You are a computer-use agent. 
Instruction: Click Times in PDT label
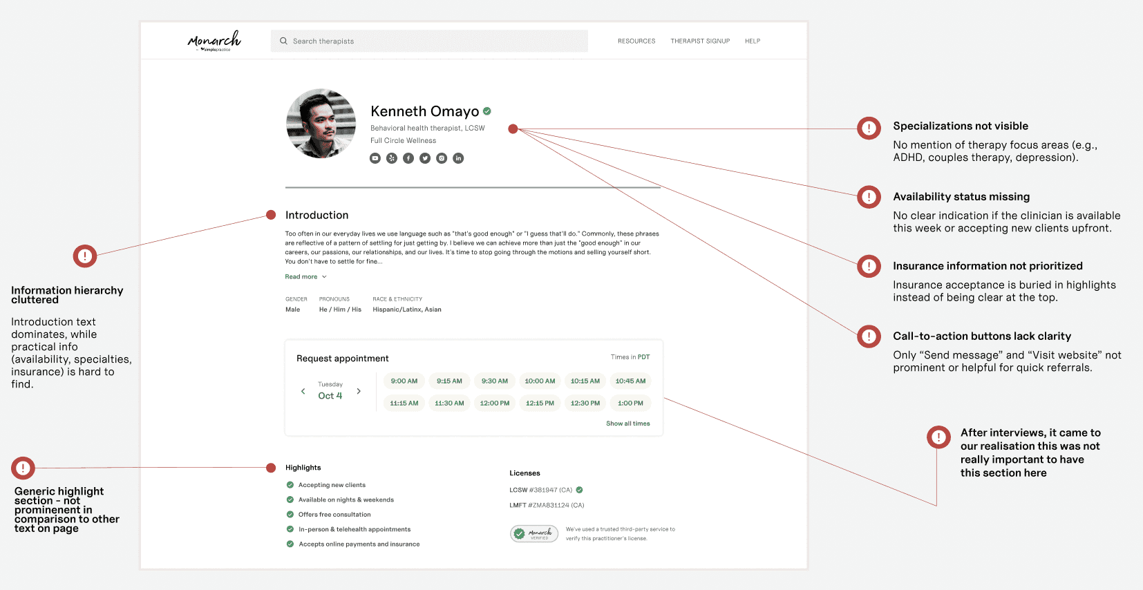630,357
